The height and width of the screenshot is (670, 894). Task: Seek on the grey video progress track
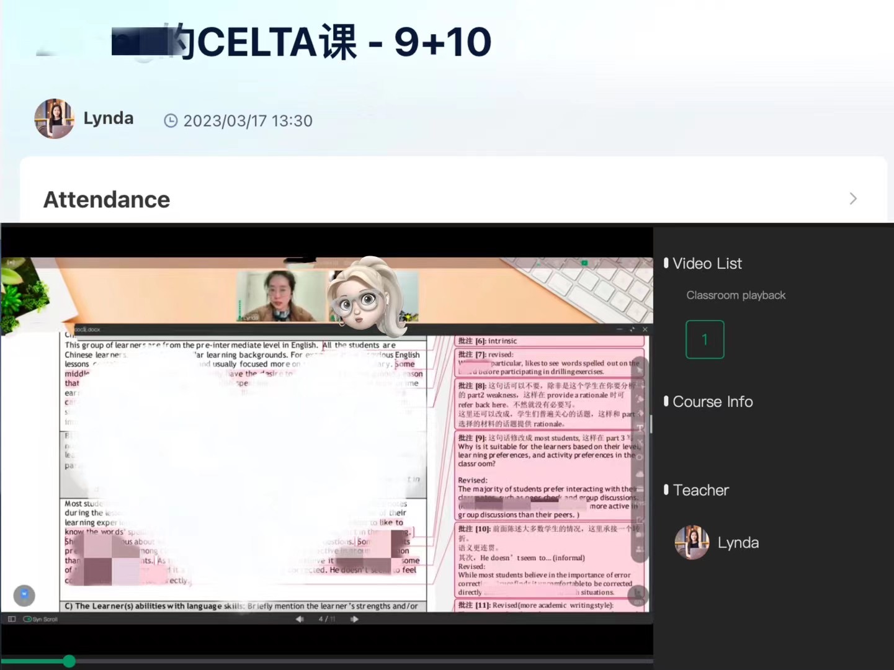(364, 661)
